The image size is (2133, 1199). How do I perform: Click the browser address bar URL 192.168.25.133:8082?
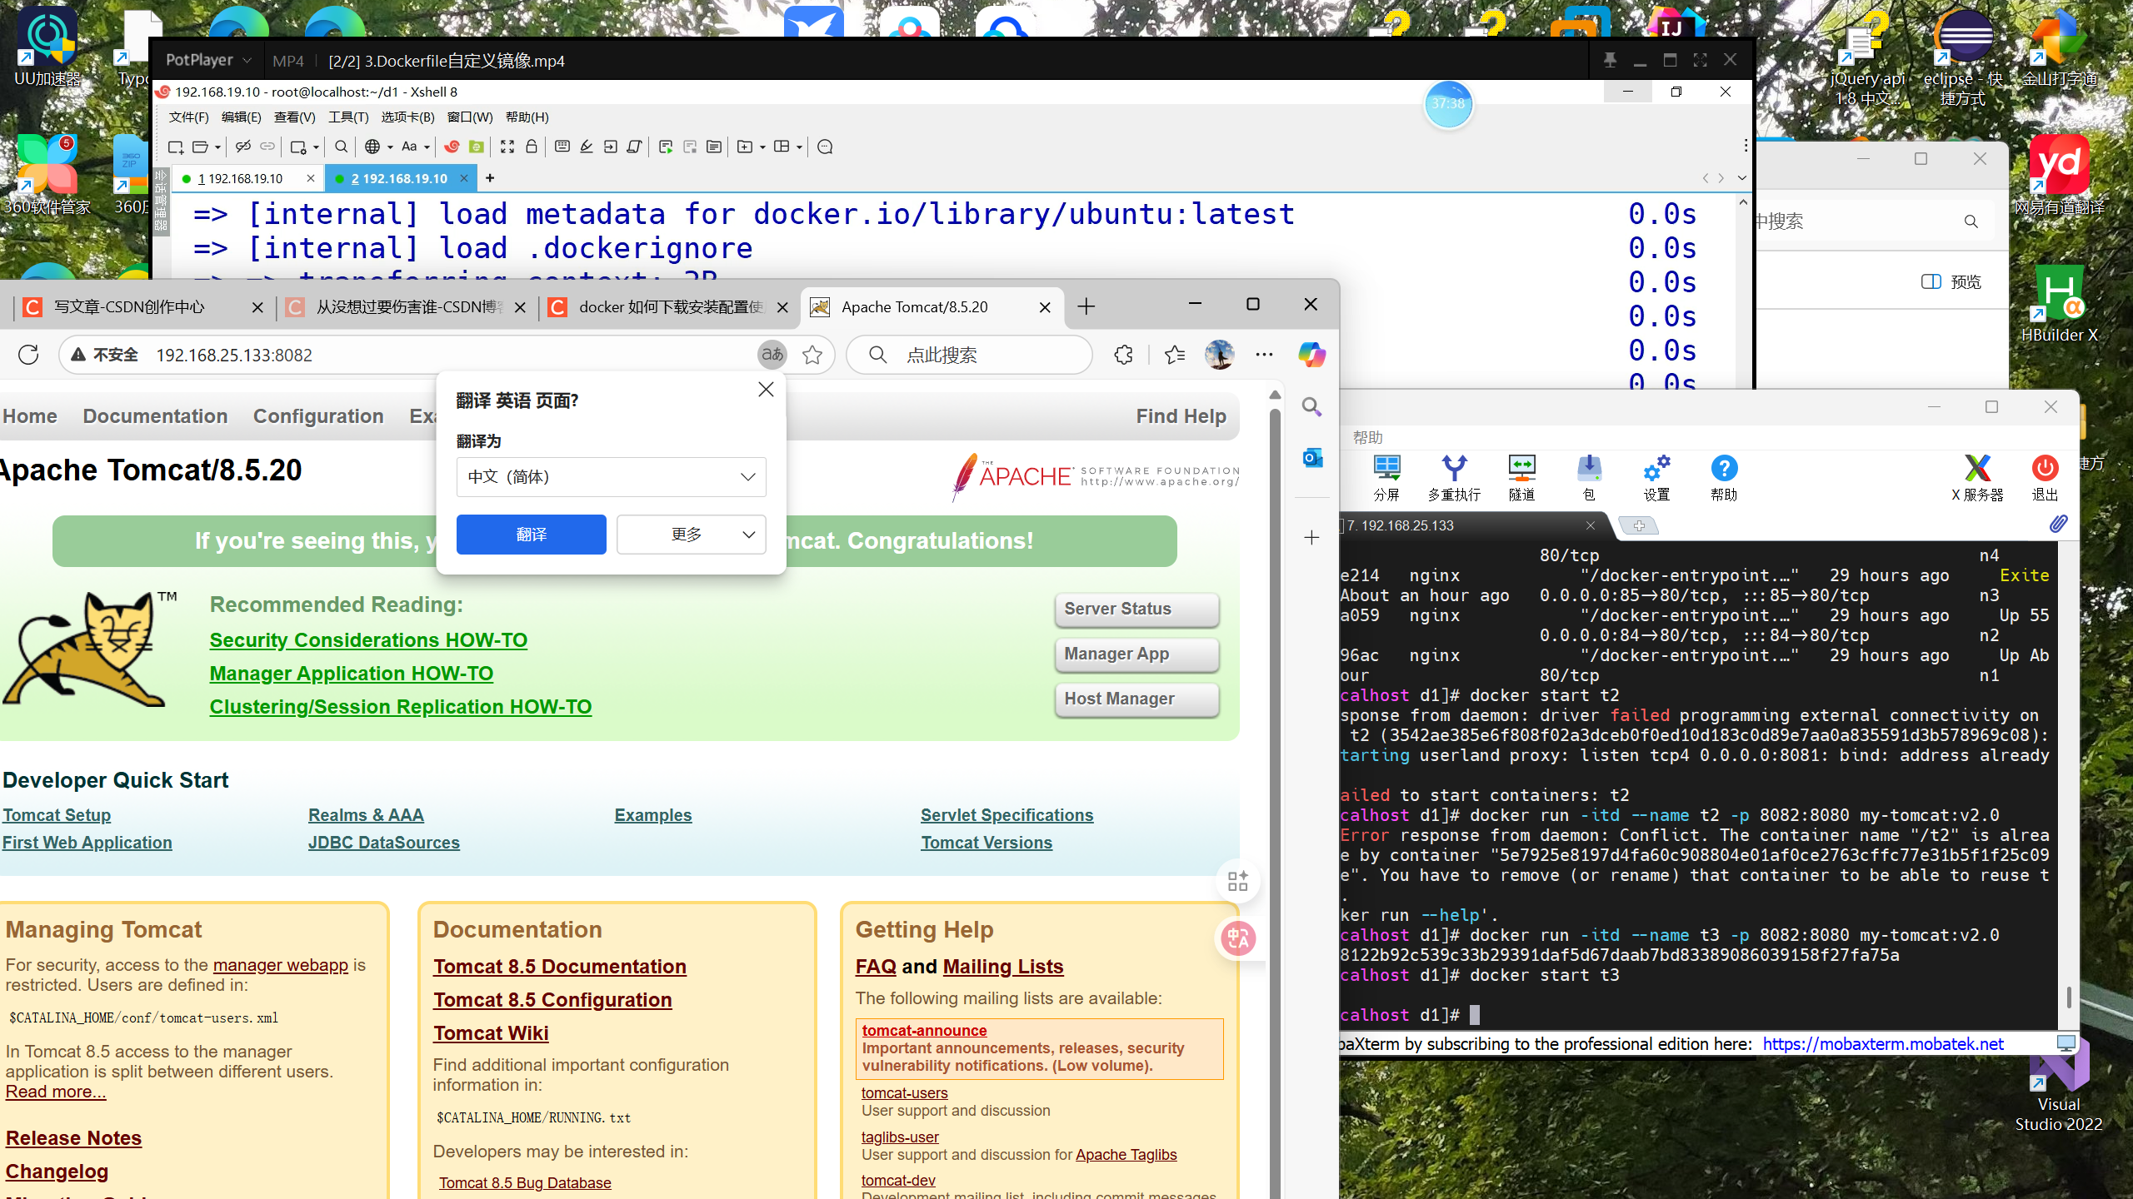pyautogui.click(x=234, y=356)
